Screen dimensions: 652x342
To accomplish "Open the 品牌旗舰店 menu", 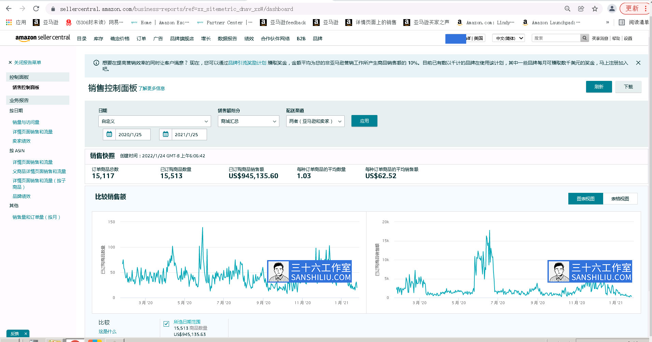I will (x=182, y=39).
